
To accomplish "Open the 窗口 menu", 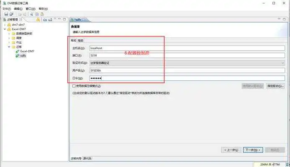I will click(31, 9).
